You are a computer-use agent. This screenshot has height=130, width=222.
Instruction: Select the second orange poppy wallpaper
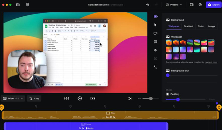[x=176, y=43]
